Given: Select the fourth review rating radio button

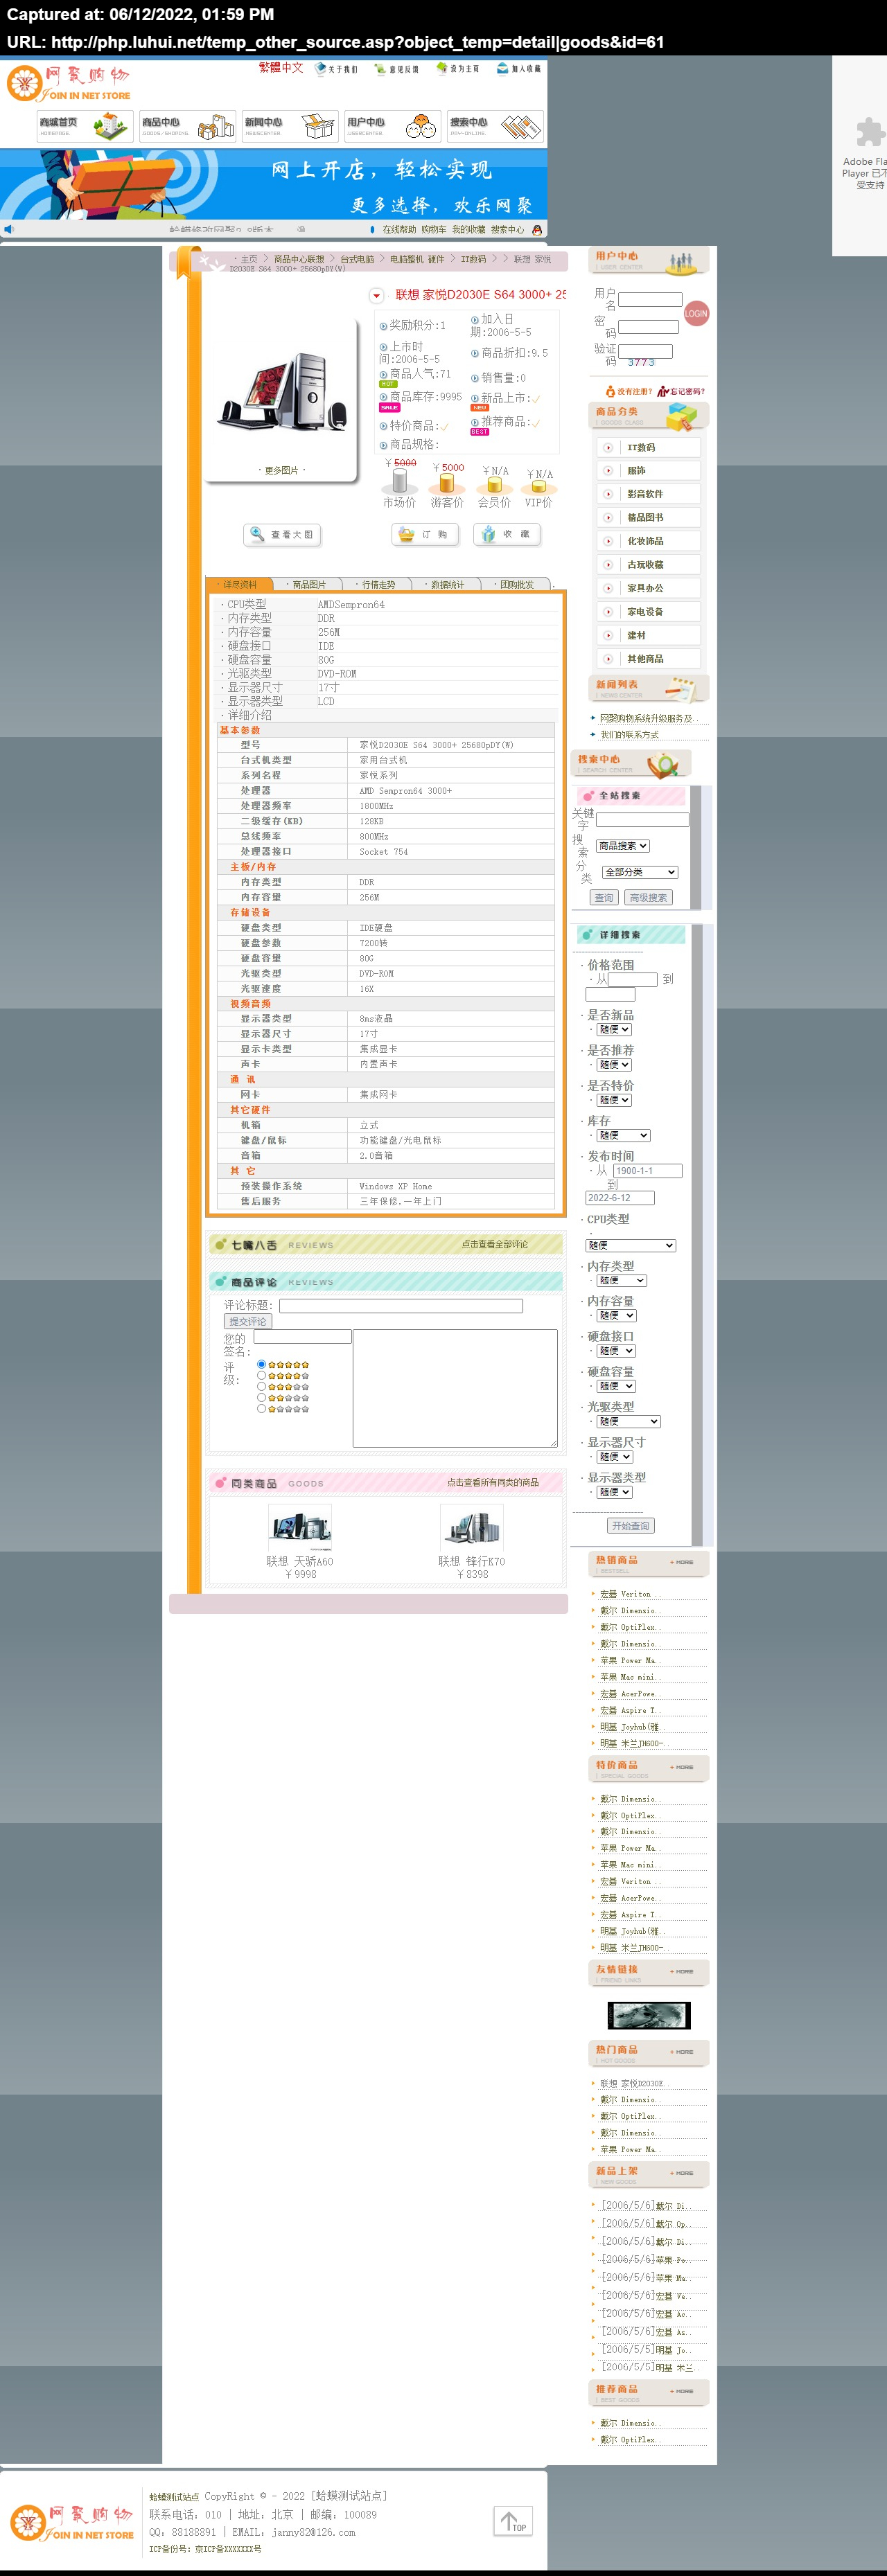Looking at the screenshot, I should pyautogui.click(x=262, y=1397).
